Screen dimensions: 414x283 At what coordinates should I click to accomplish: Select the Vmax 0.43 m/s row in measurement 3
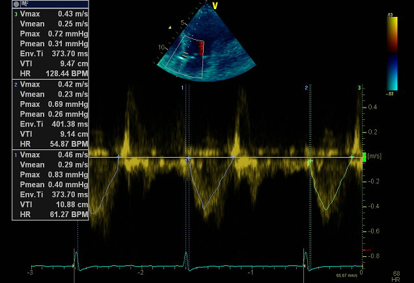pyautogui.click(x=47, y=14)
